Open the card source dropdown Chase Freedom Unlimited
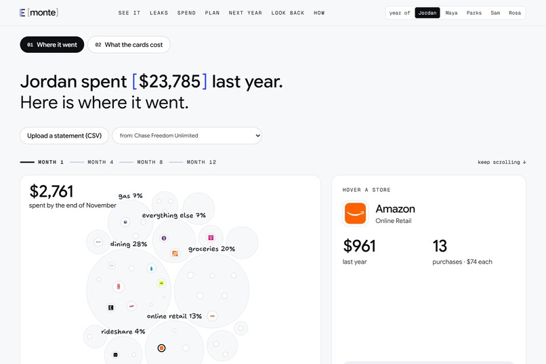The image size is (546, 364). (x=187, y=136)
